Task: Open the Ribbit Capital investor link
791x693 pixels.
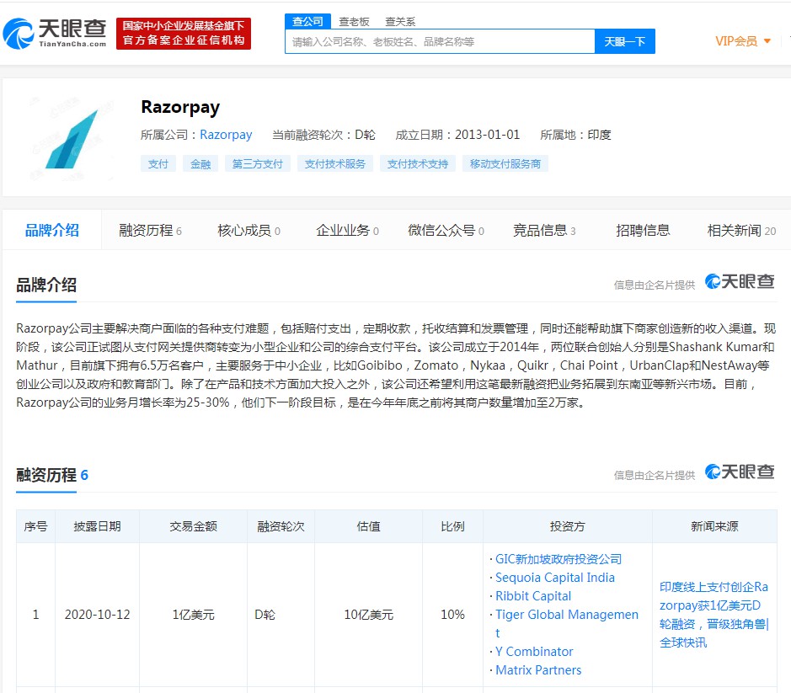Action: tap(533, 596)
